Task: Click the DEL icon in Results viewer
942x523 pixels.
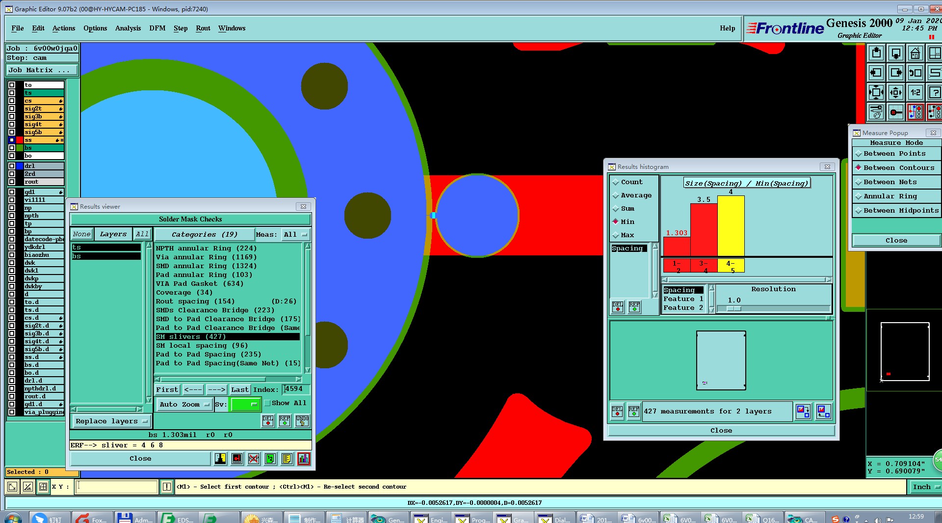Action: point(268,421)
